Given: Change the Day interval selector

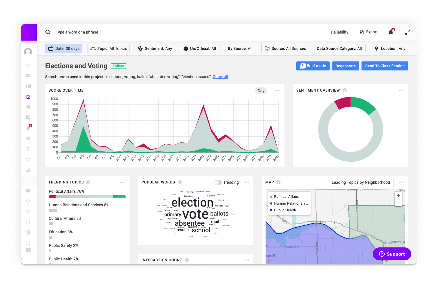Looking at the screenshot, I should (261, 91).
